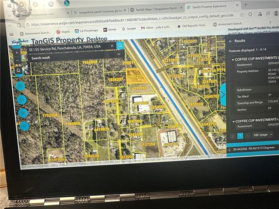Clear the address search box
This screenshot has height=209, width=279.
pos(112,46)
